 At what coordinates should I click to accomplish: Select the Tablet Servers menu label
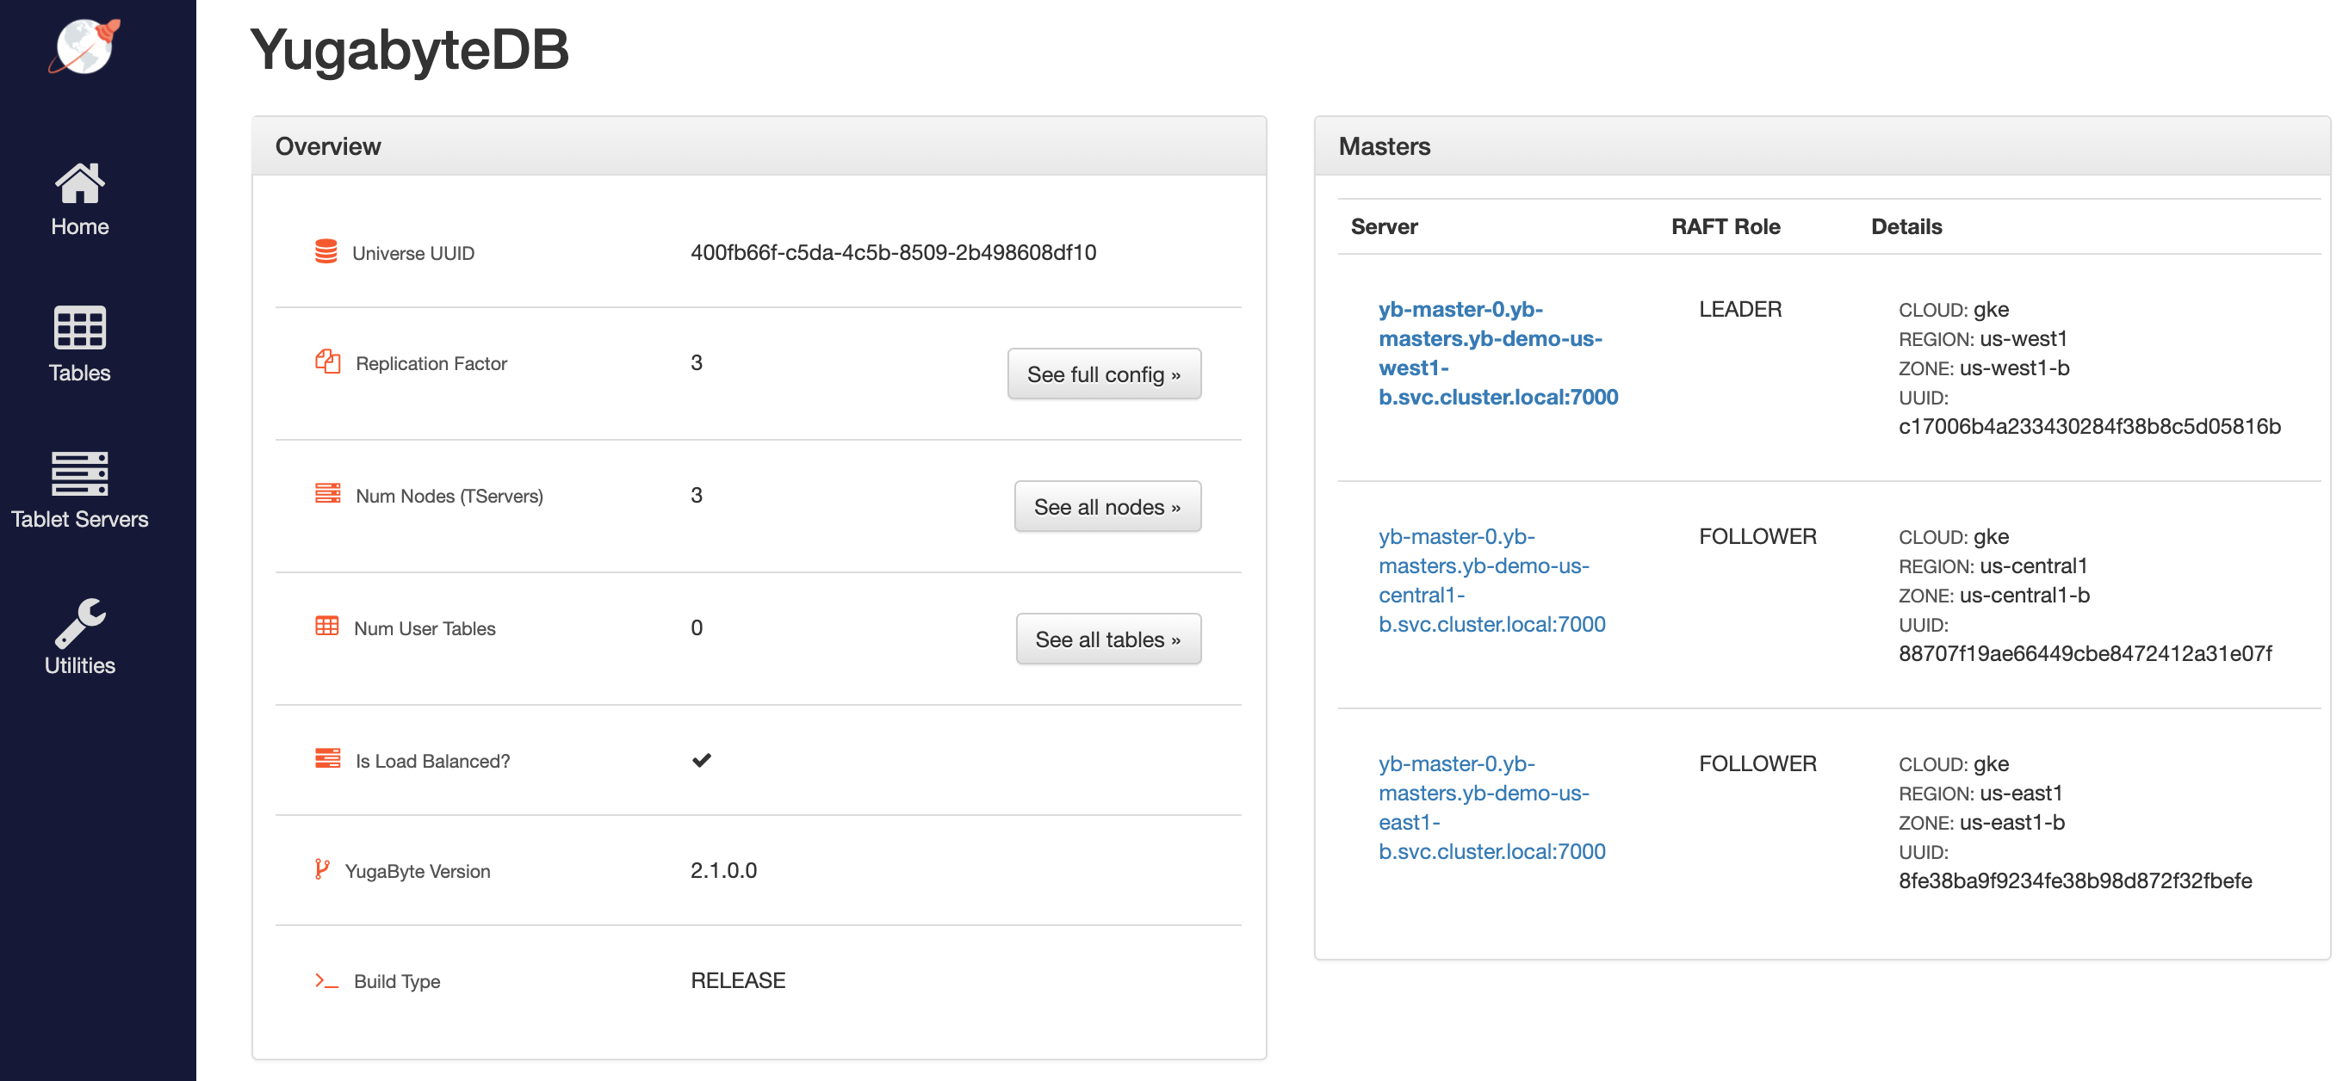coord(80,519)
